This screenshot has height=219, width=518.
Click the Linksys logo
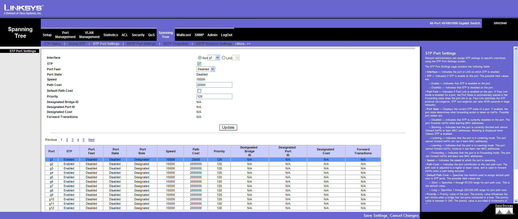(23, 9)
